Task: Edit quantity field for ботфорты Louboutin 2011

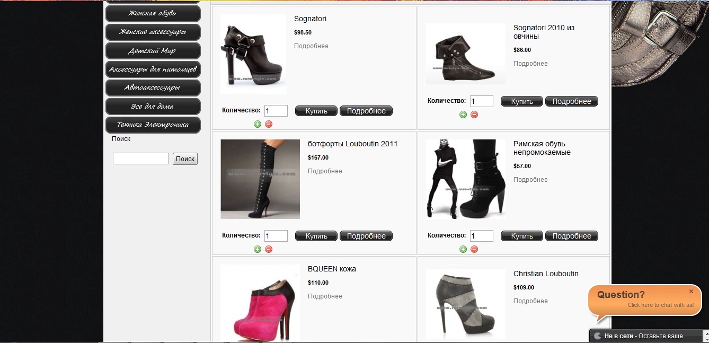Action: 276,236
